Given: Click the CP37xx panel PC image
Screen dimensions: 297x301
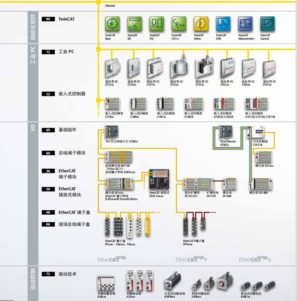Looking at the screenshot, I should pos(204,67).
